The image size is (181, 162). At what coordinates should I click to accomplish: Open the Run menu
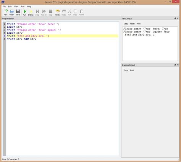pos(23,6)
